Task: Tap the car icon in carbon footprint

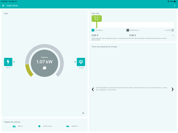Action: (x=68, y=126)
